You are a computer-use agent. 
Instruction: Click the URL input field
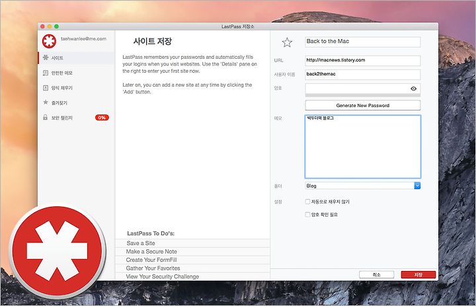pos(363,60)
